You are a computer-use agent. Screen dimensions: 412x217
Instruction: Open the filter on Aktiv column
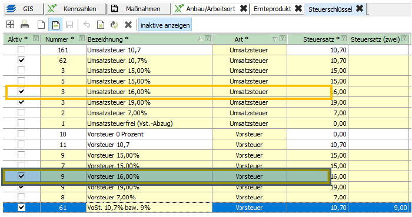point(36,39)
